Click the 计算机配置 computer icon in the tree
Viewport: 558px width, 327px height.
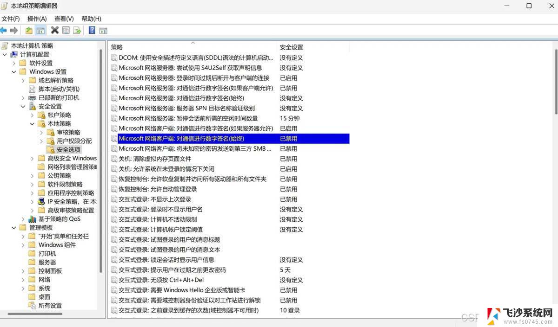[14, 54]
